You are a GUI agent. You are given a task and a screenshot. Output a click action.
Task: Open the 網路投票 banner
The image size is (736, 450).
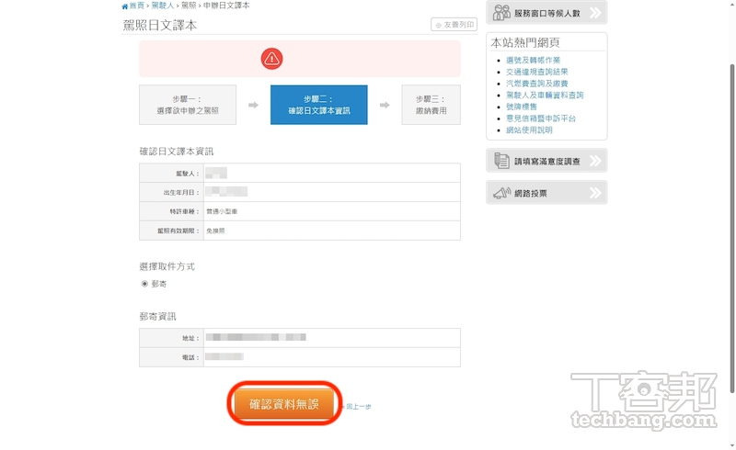click(x=546, y=192)
